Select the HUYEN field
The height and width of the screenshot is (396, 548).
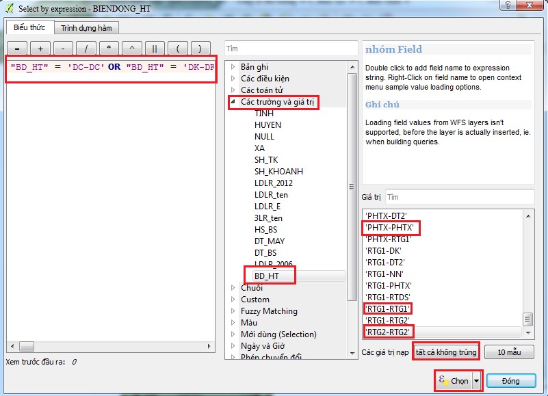click(268, 124)
